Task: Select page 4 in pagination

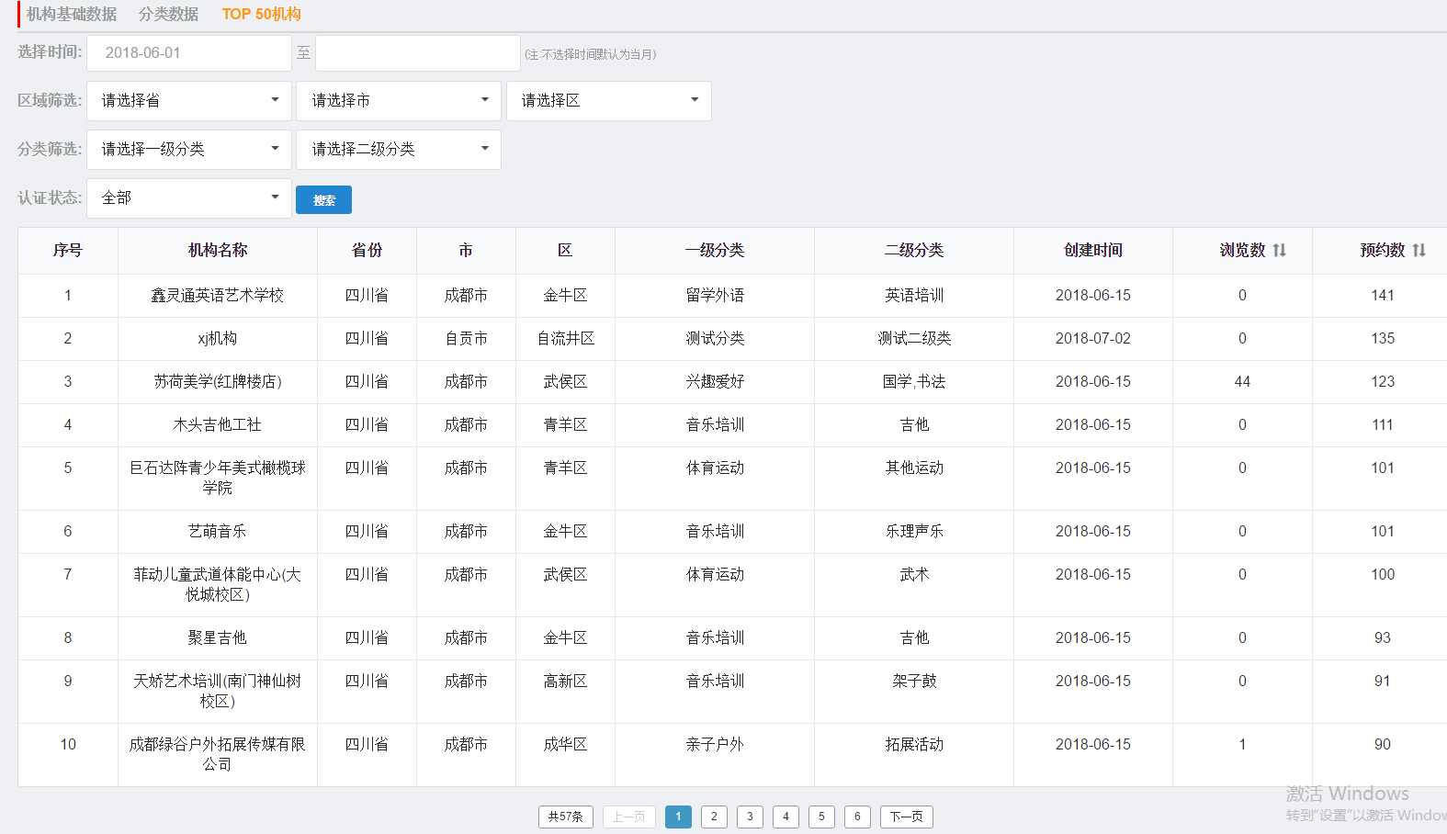Action: click(786, 817)
